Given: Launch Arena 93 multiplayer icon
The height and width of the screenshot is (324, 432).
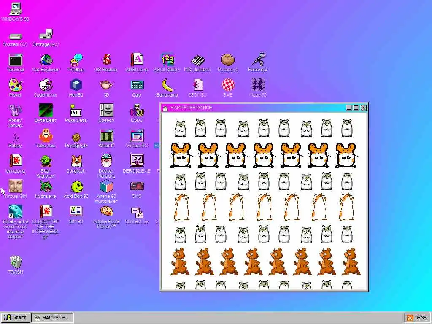Looking at the screenshot, I should click(106, 186).
